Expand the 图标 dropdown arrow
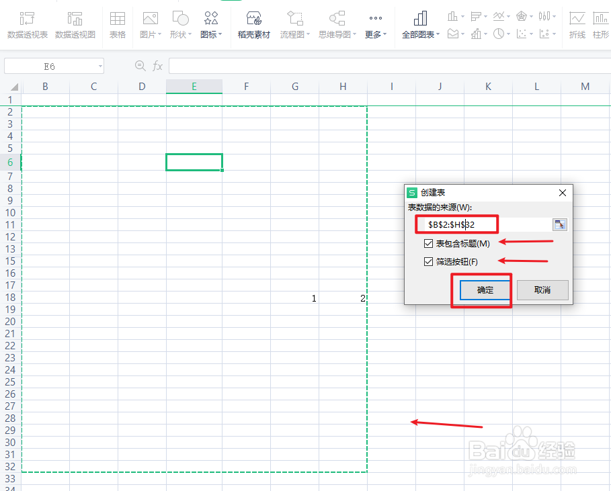The width and height of the screenshot is (611, 491). click(220, 35)
